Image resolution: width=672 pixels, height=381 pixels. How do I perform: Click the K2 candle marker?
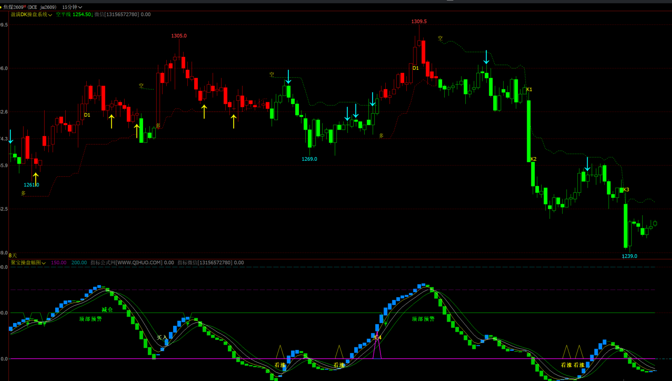pos(533,159)
